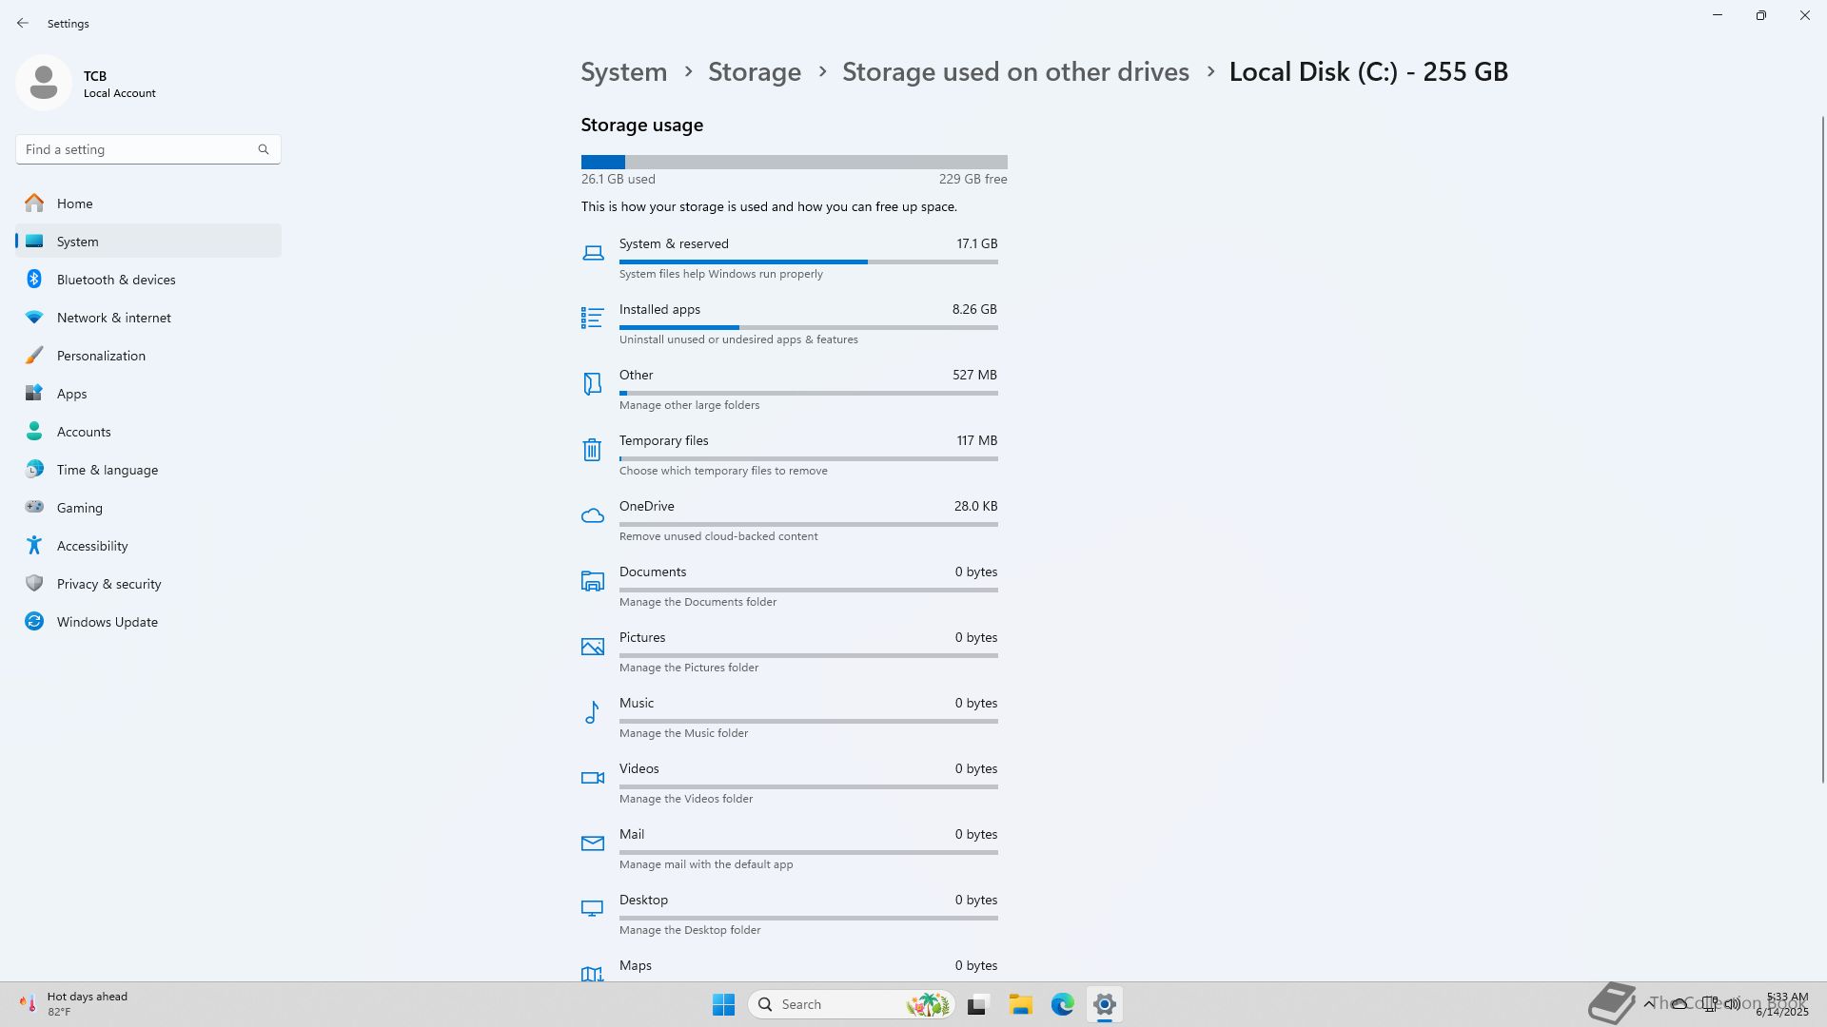Screen dimensions: 1827x1027
Task: Navigate to Storage in breadcrumb
Action: point(754,72)
